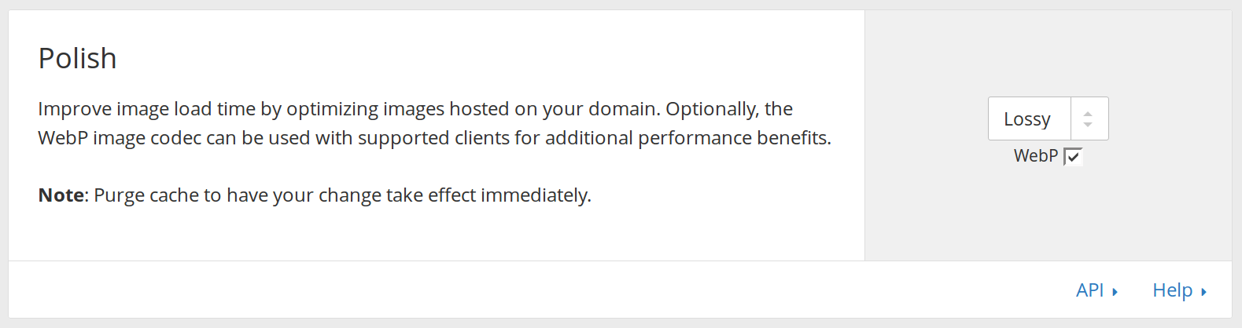Expand Help section via its chevron
1242x328 pixels.
(x=1203, y=292)
